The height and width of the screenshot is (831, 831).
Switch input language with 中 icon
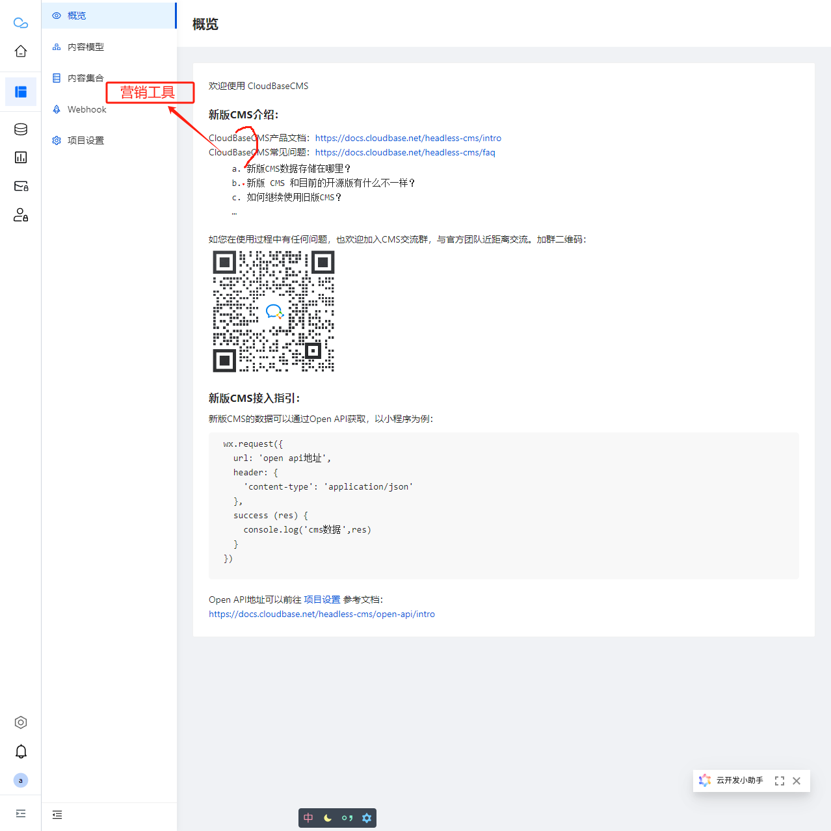point(308,818)
